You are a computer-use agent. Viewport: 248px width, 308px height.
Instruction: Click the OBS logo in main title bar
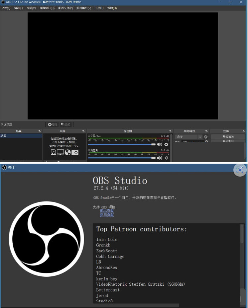click(x=3, y=2)
